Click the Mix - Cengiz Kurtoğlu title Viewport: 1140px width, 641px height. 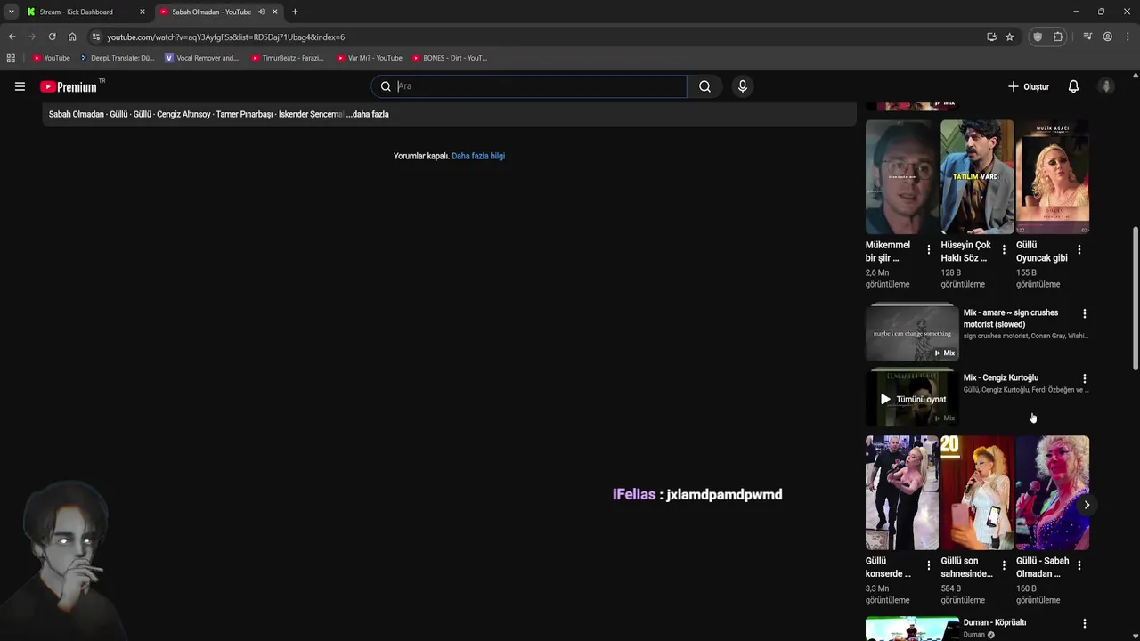click(1000, 377)
